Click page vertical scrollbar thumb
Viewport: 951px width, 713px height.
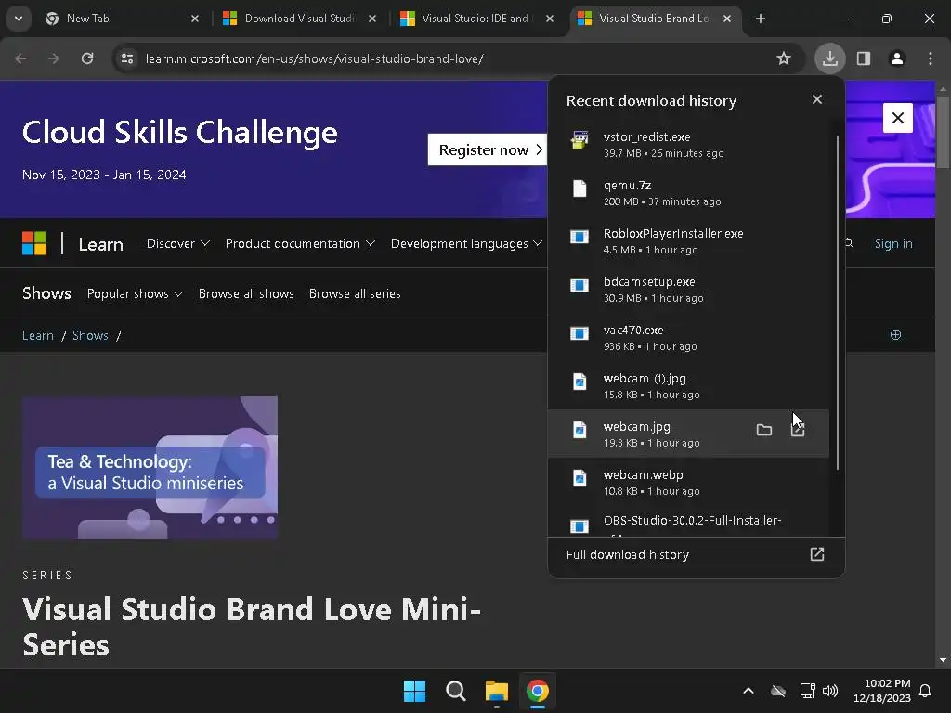click(942, 130)
